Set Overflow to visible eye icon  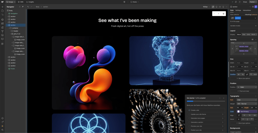[239, 74]
